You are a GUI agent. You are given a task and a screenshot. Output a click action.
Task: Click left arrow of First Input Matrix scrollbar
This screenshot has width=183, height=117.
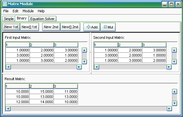[x=8, y=67]
